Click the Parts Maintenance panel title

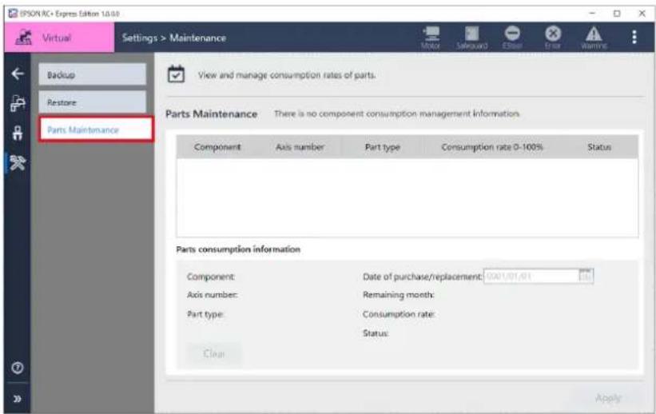211,113
